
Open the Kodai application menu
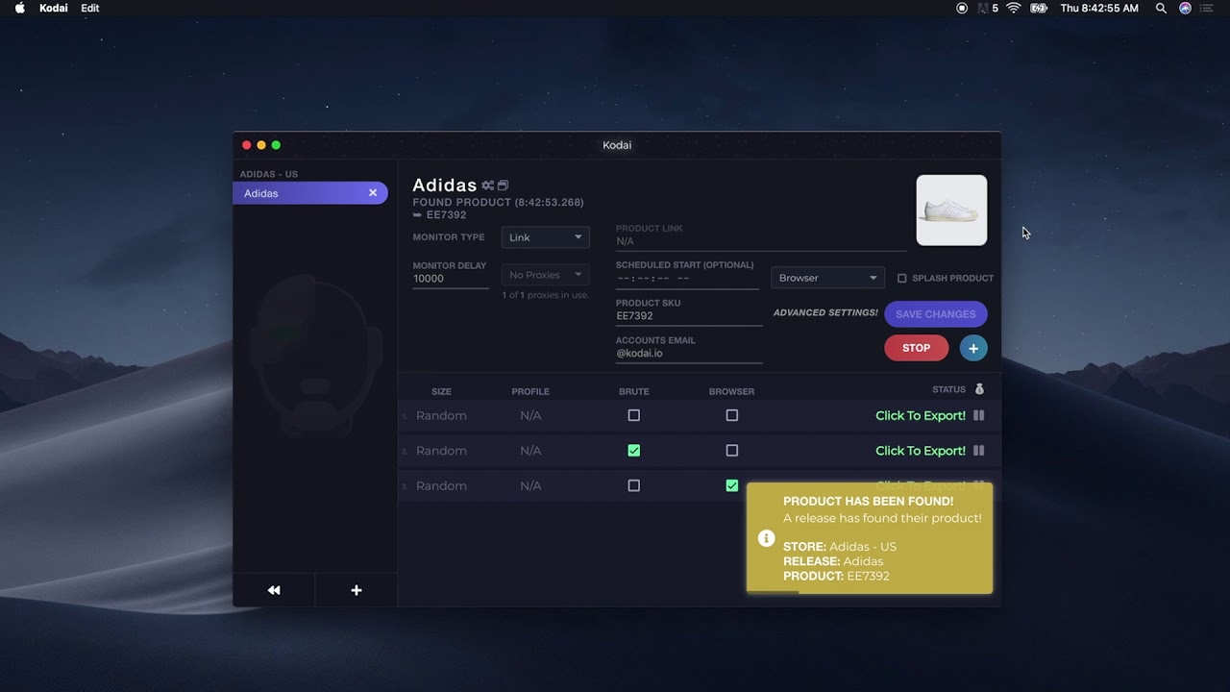tap(53, 8)
